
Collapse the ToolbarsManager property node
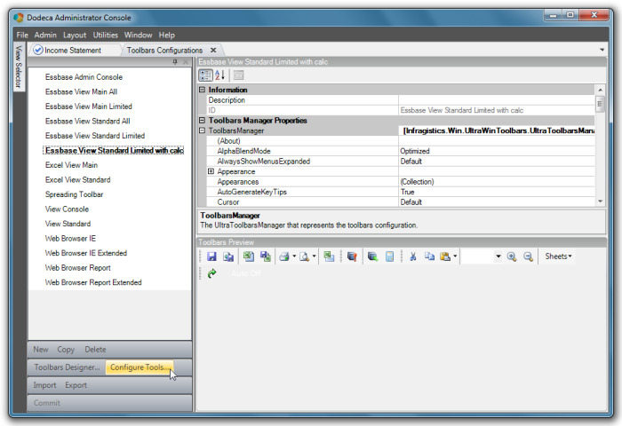(202, 130)
